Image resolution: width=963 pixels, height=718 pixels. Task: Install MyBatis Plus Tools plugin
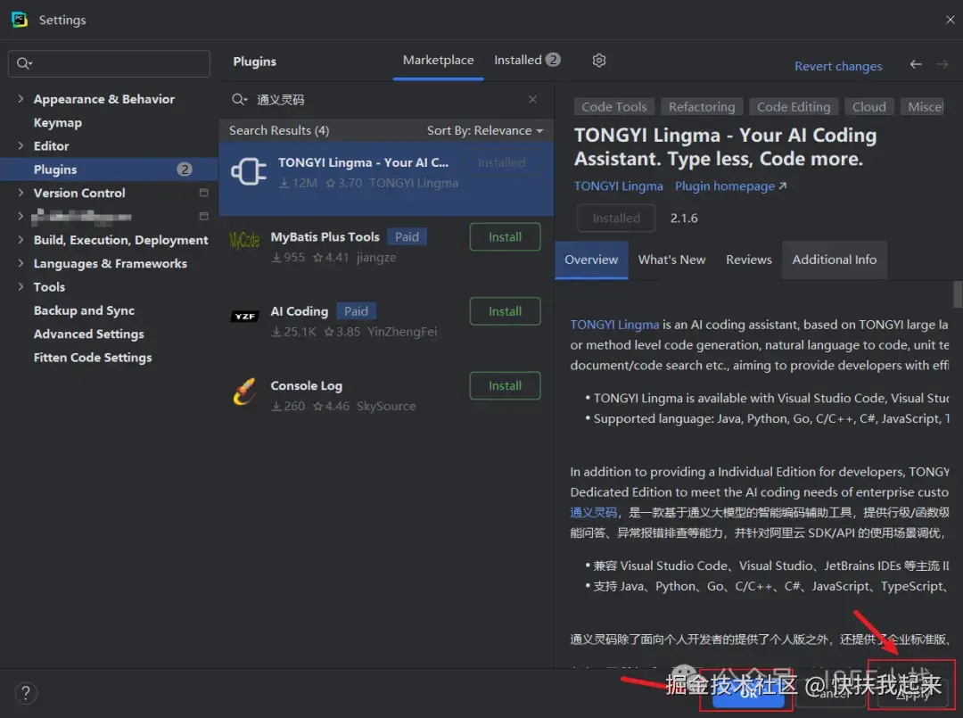(x=505, y=237)
